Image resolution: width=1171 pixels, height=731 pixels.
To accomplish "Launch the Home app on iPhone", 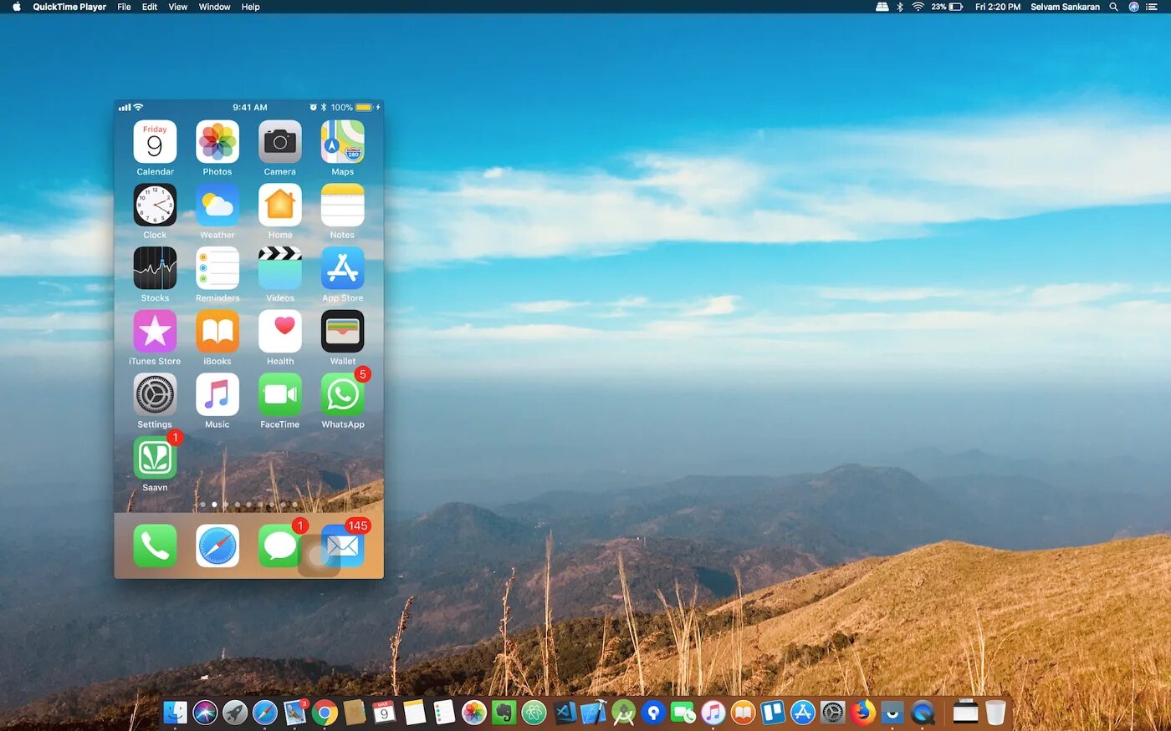I will point(280,205).
